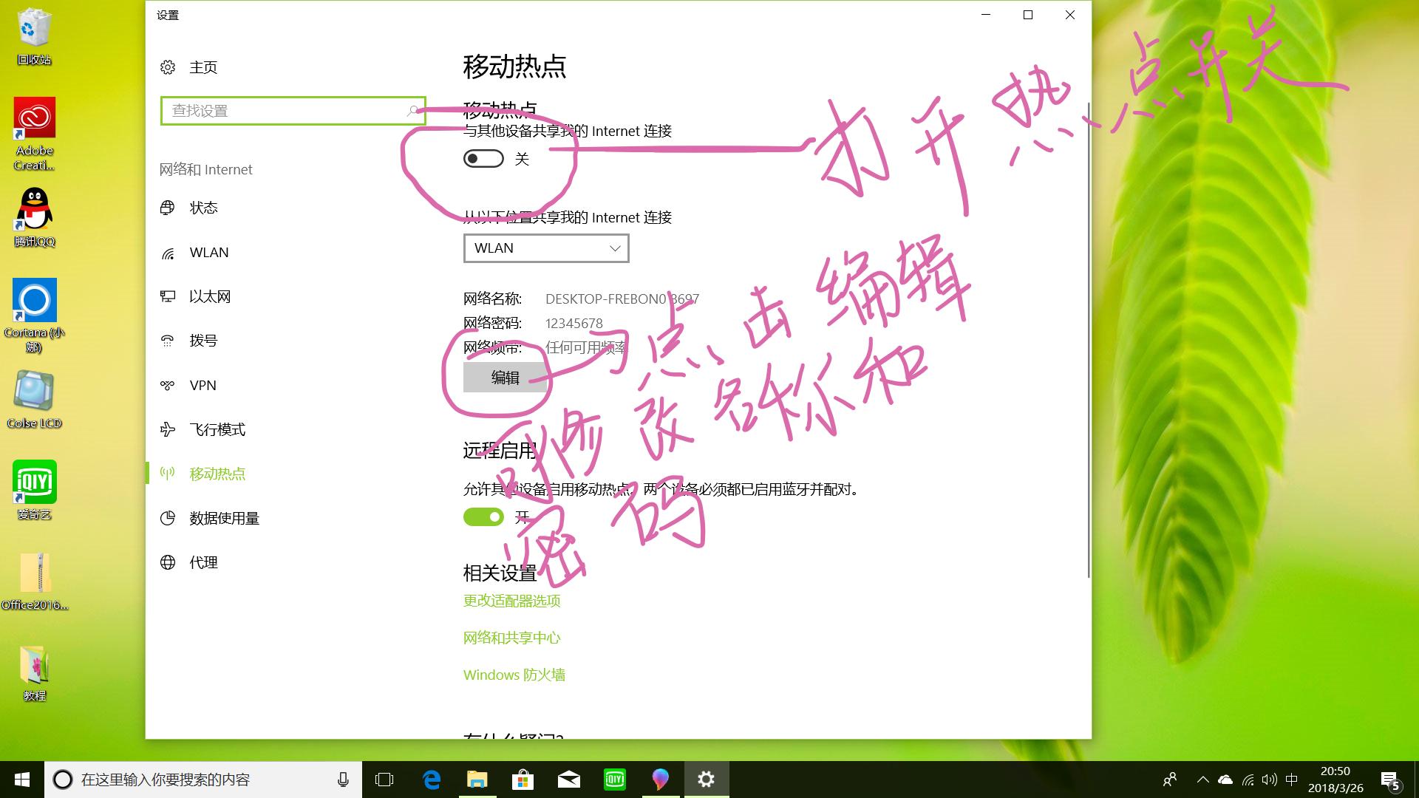
Task: Open the WLAN settings page
Action: click(x=209, y=252)
